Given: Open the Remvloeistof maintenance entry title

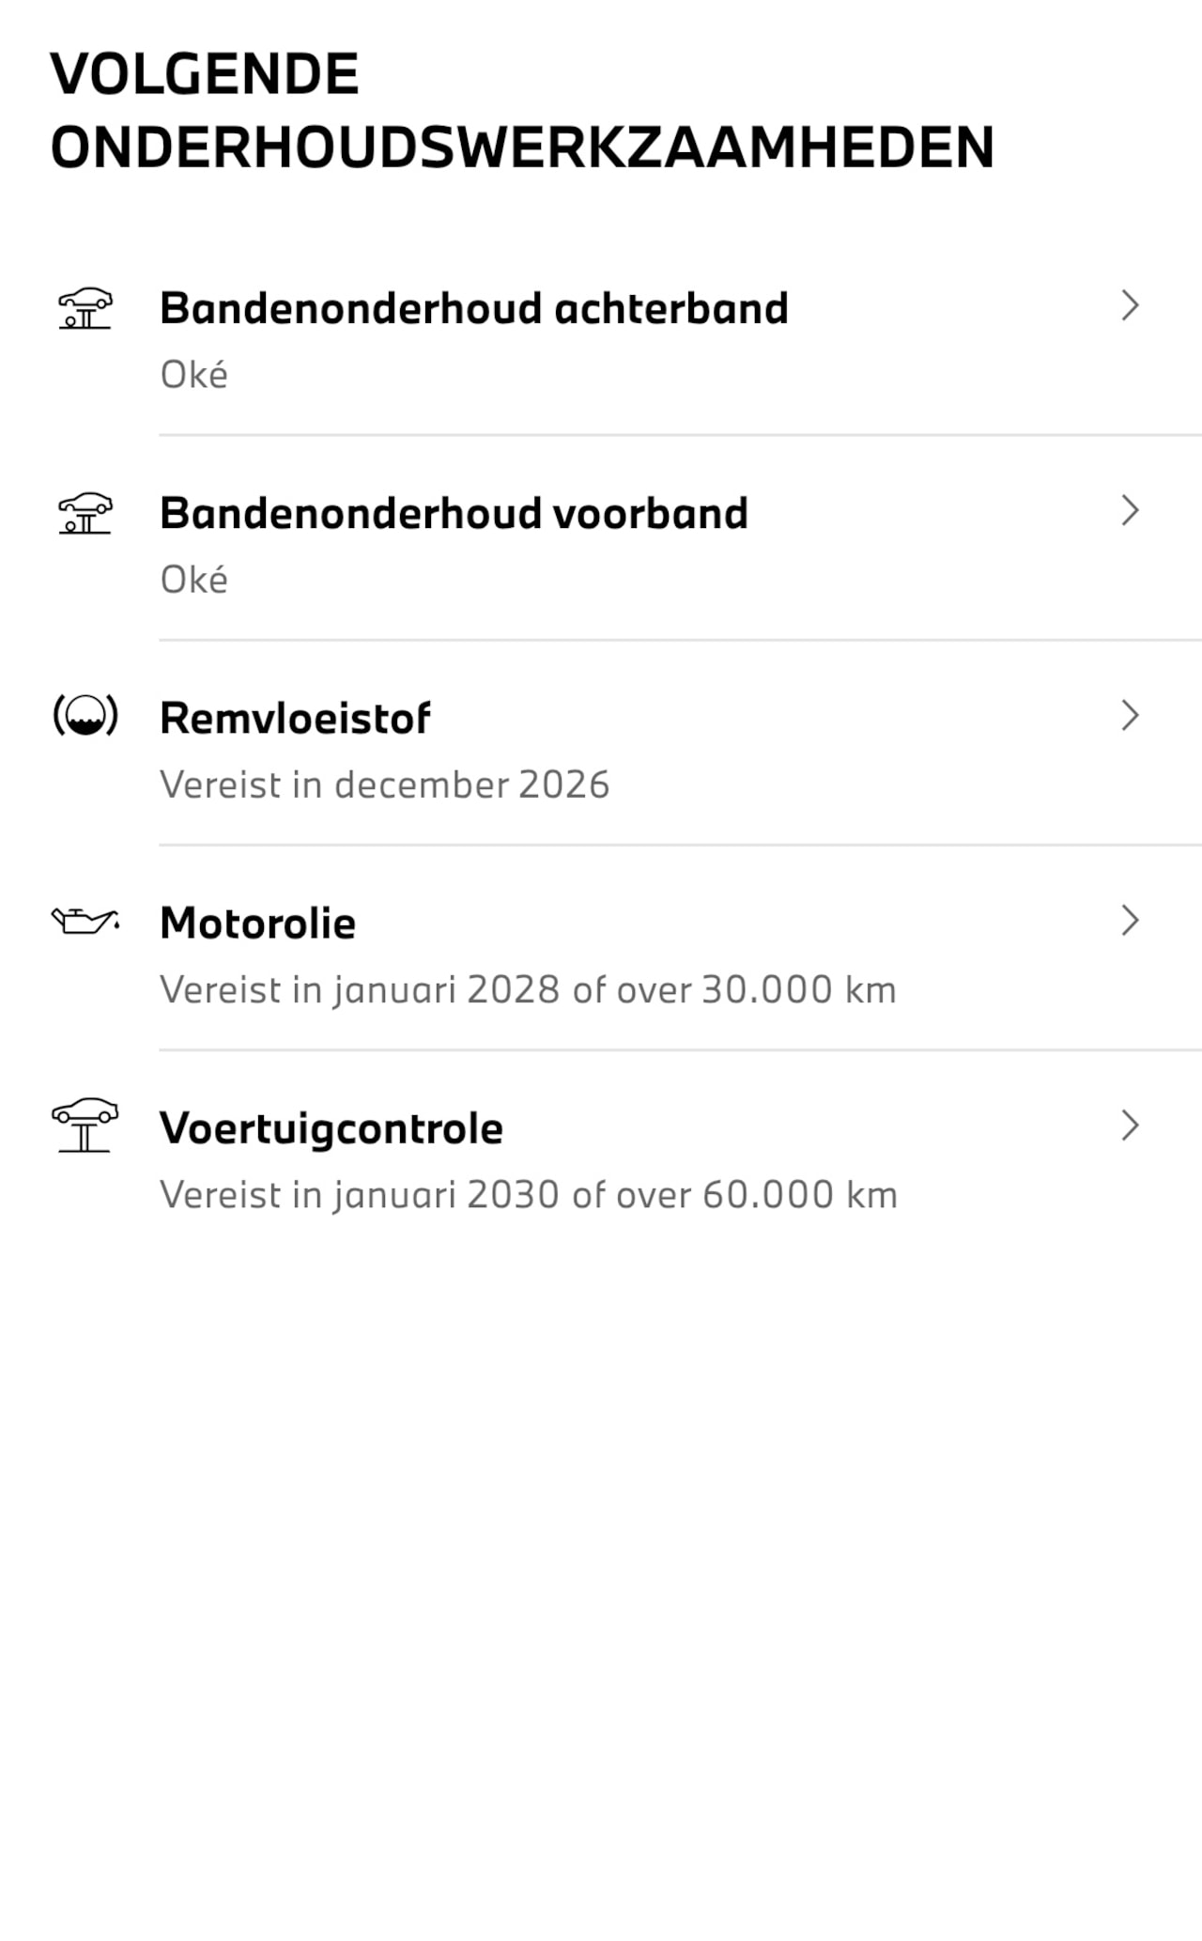Looking at the screenshot, I should [295, 719].
